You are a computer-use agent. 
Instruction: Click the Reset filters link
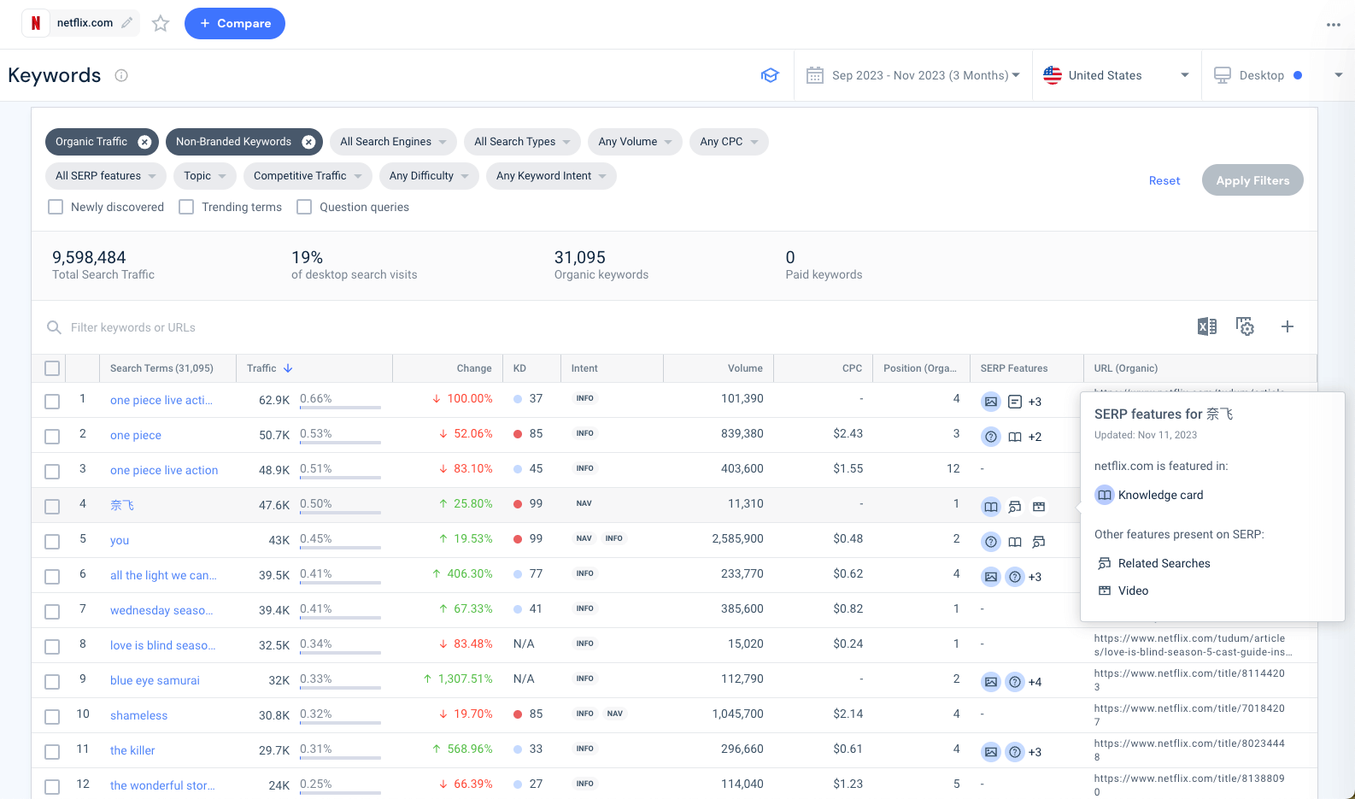pos(1164,180)
